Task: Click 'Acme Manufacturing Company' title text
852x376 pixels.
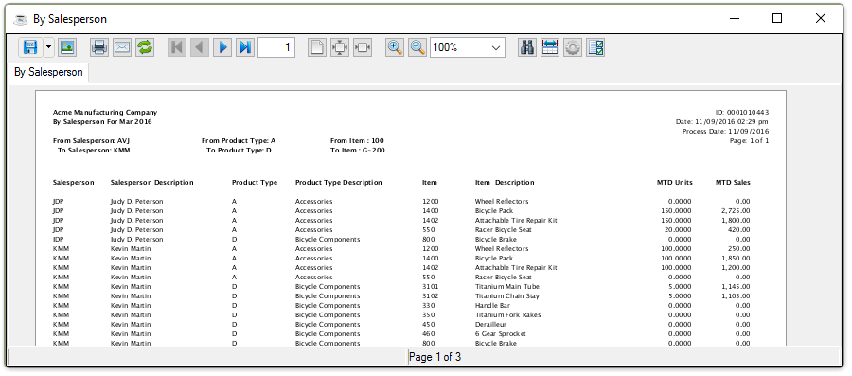Action: (105, 113)
